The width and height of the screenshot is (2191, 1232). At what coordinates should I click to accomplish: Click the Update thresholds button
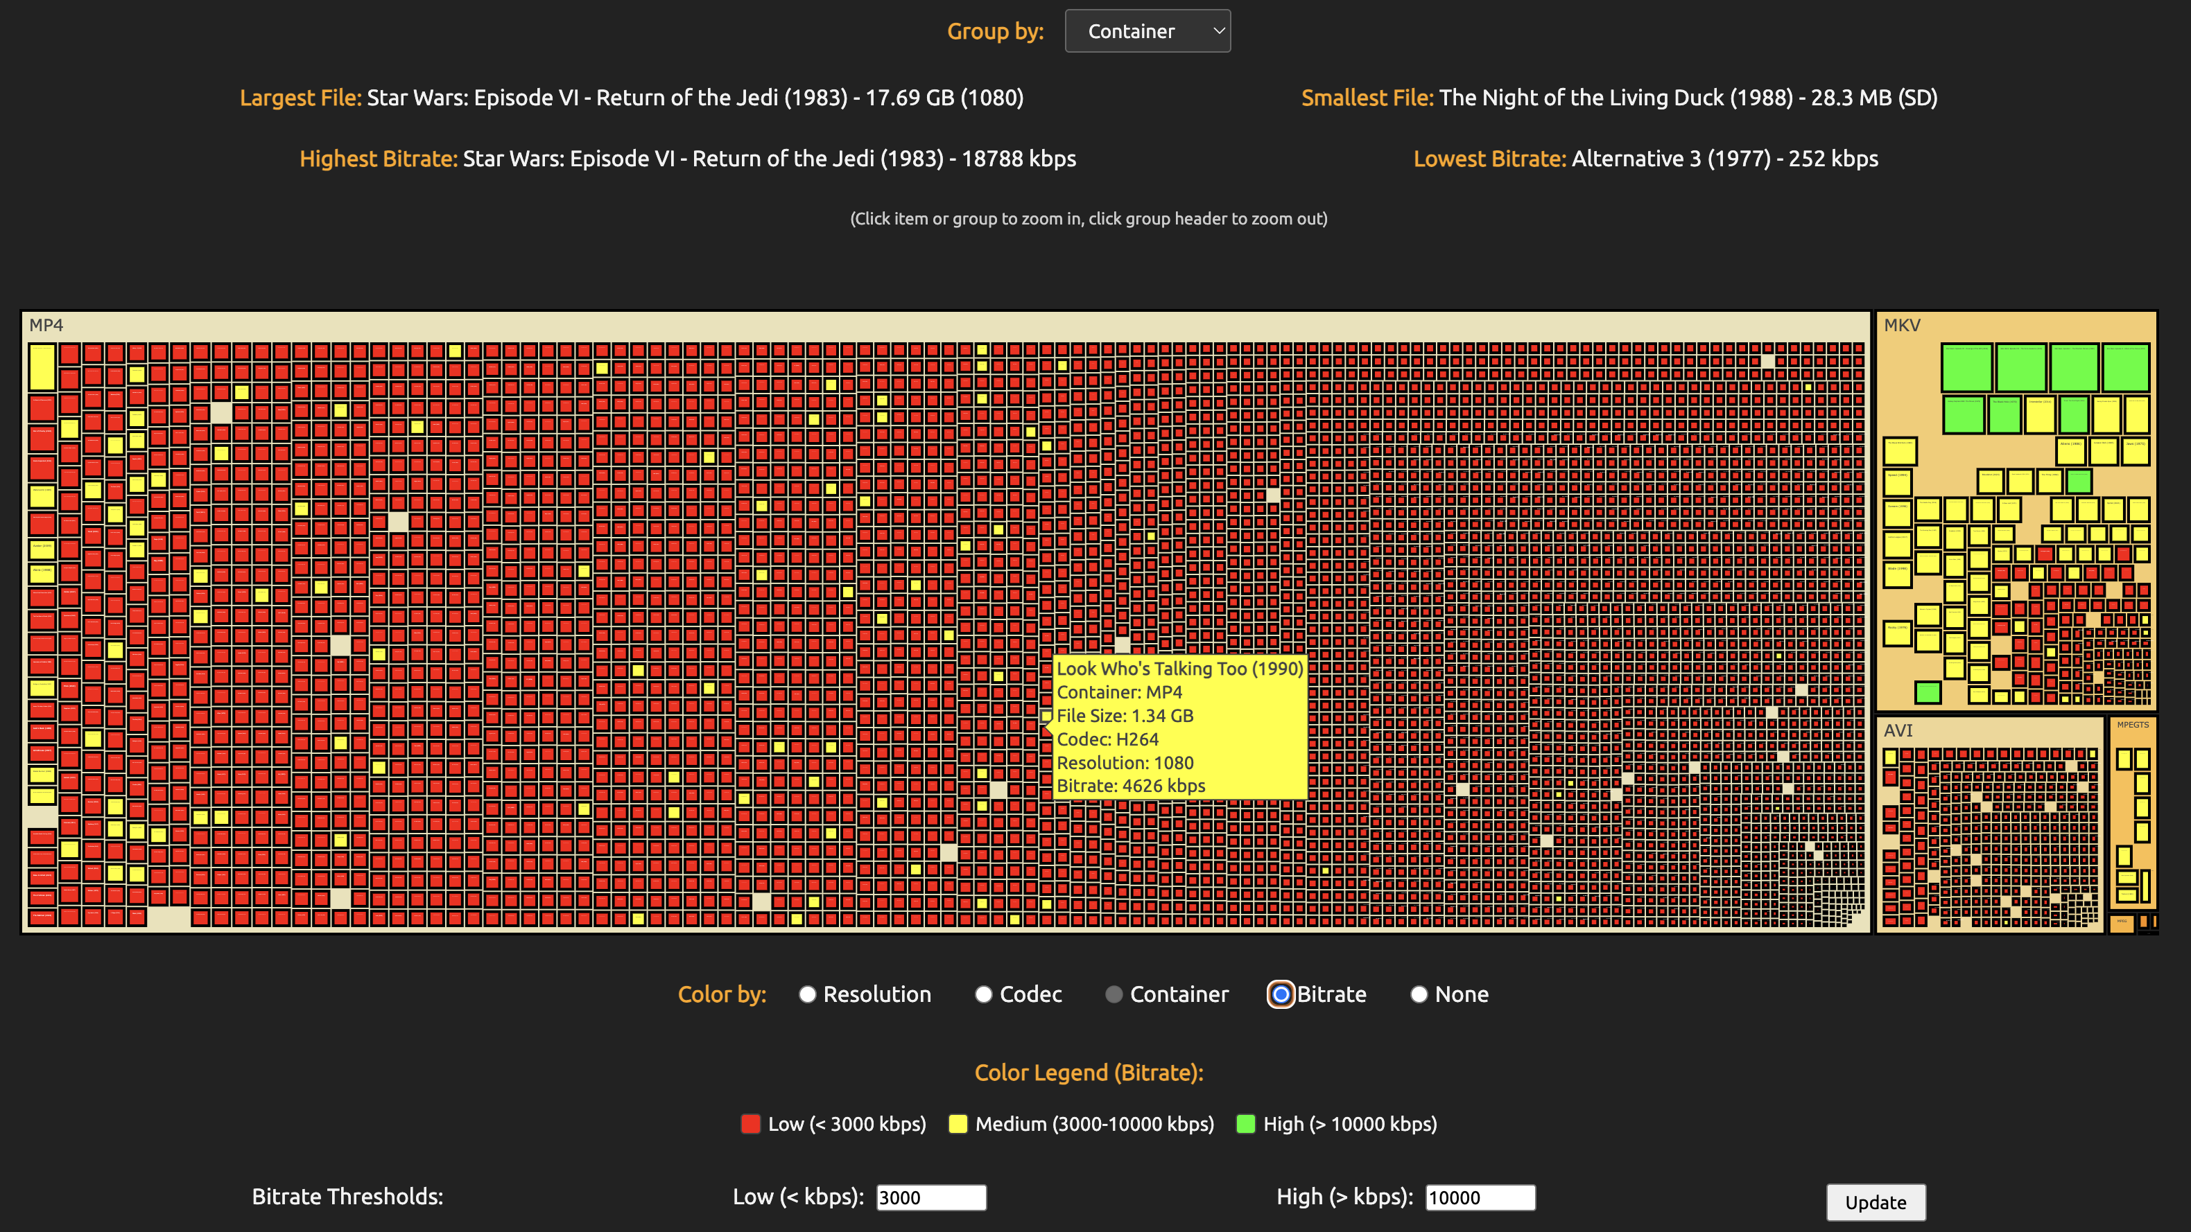pyautogui.click(x=1875, y=1202)
